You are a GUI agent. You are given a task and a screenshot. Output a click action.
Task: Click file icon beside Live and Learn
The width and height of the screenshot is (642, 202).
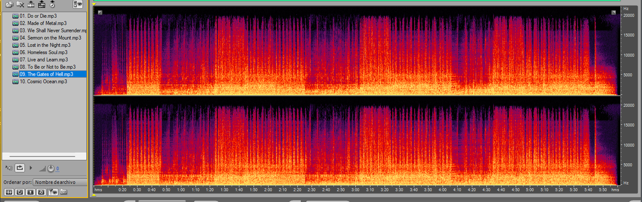[x=15, y=59]
